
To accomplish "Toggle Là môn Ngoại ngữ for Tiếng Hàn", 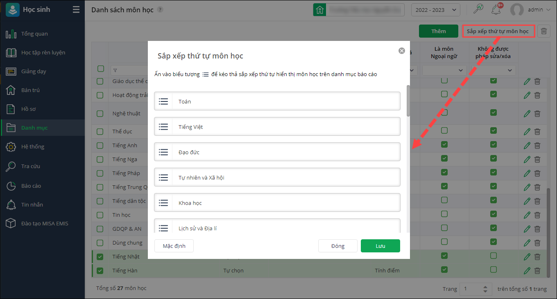I will tap(444, 270).
